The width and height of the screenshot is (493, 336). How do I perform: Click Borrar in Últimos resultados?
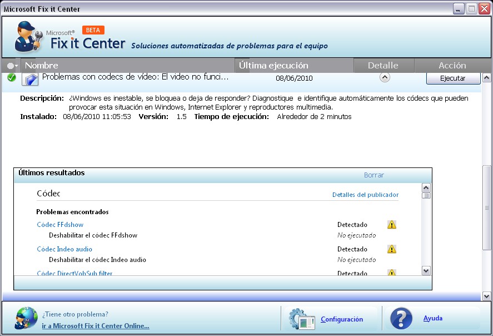[x=374, y=175]
